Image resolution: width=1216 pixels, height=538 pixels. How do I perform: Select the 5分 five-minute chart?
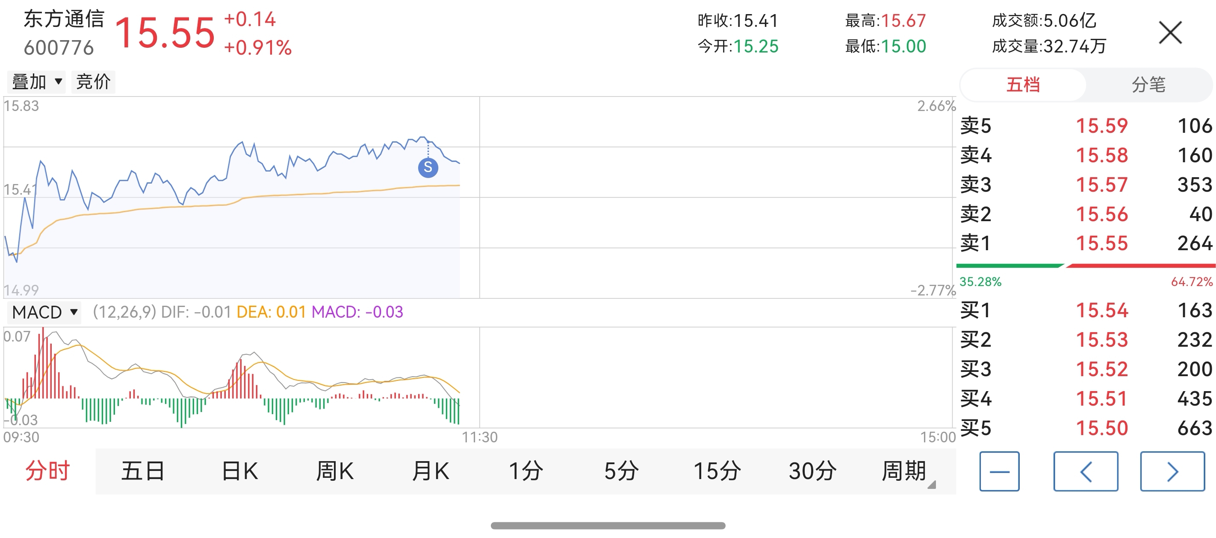coord(621,471)
